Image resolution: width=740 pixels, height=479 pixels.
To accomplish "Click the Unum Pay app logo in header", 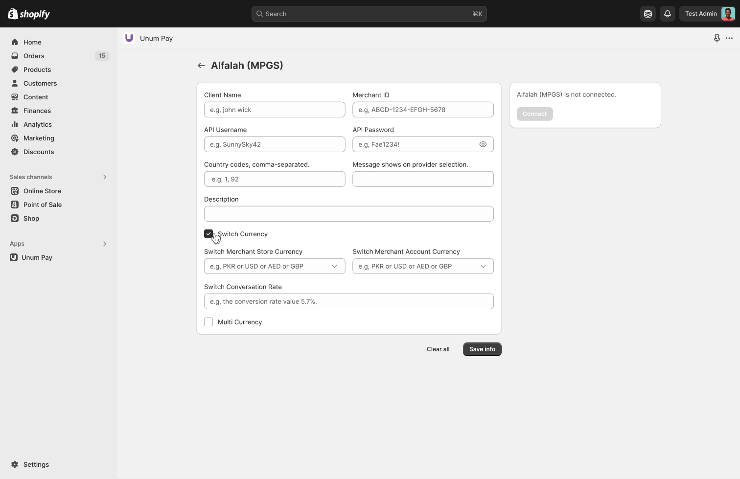I will [129, 38].
